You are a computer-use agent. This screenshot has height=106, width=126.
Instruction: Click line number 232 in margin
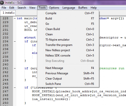pyautogui.click(x=5, y=34)
